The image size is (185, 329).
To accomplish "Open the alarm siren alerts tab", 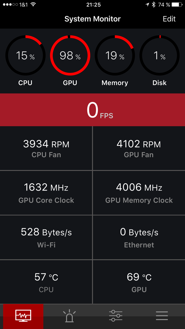I will 69,316.
